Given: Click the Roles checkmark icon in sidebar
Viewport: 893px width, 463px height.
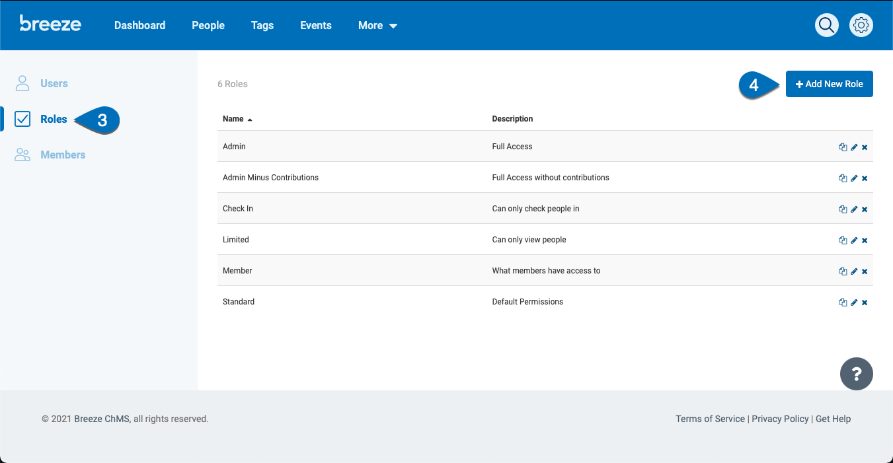Looking at the screenshot, I should 22,119.
